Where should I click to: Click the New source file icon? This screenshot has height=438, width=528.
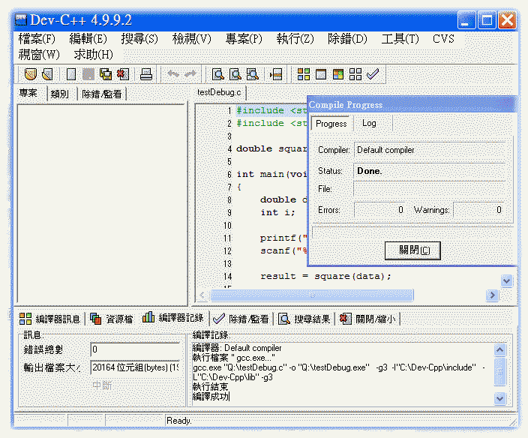pyautogui.click(x=71, y=74)
